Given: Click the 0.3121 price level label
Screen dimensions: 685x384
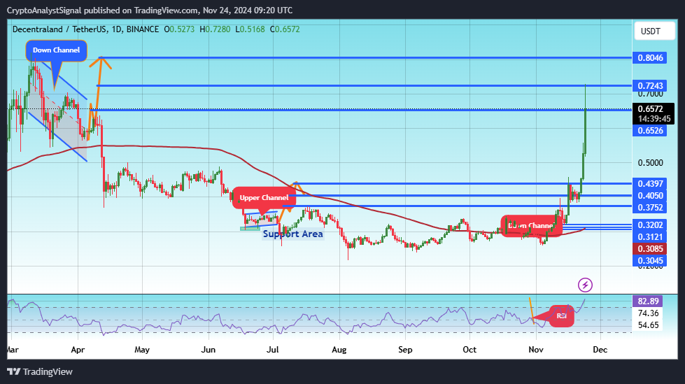Looking at the screenshot, I should click(649, 237).
